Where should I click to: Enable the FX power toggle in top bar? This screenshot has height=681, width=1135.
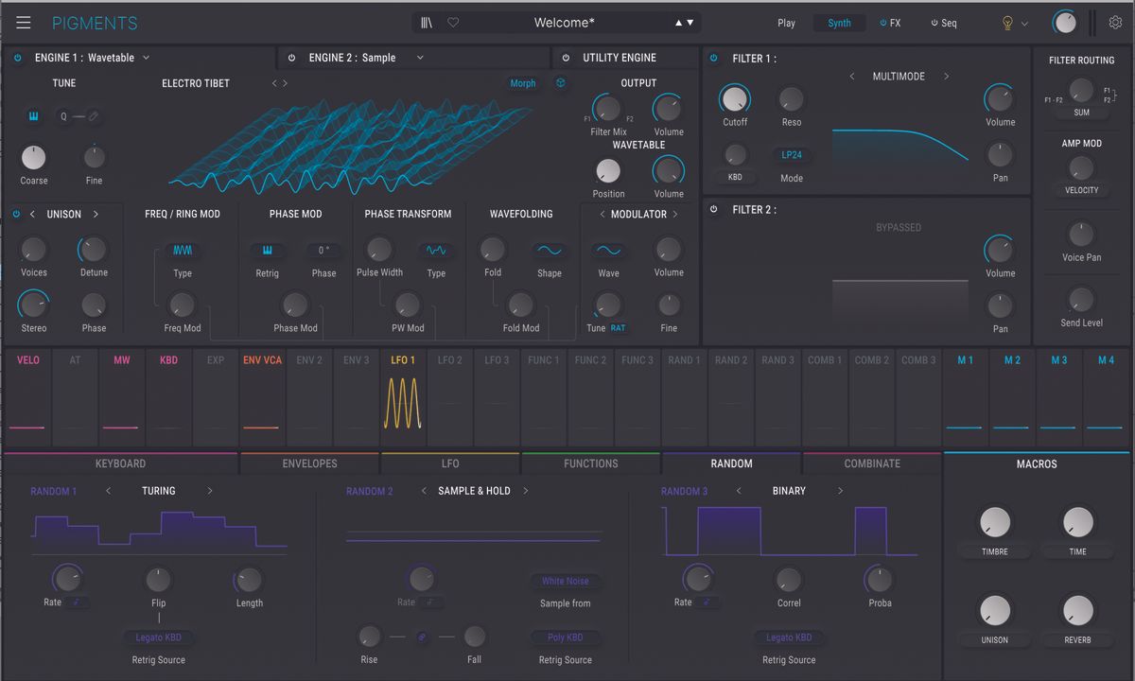(x=884, y=22)
